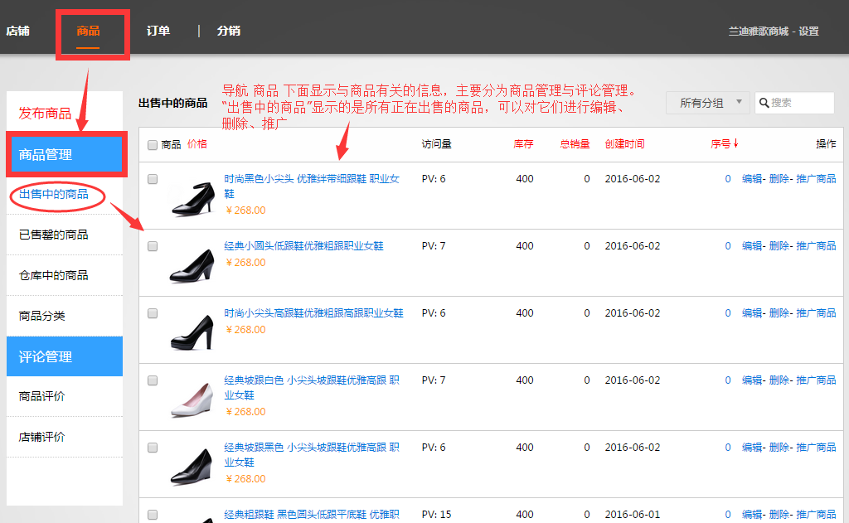
Task: Open the 店铺 top navigation tab
Action: [18, 31]
